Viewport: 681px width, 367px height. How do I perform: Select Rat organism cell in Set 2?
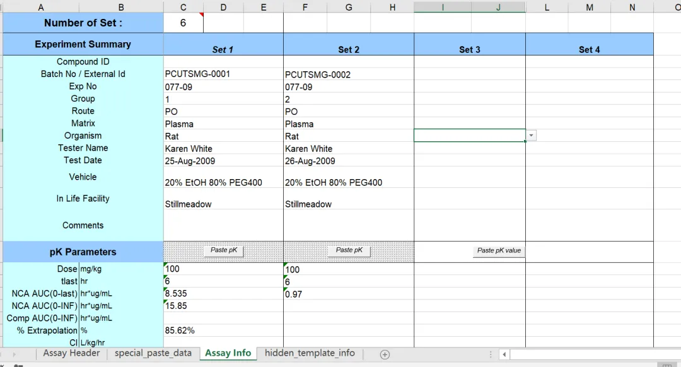349,136
